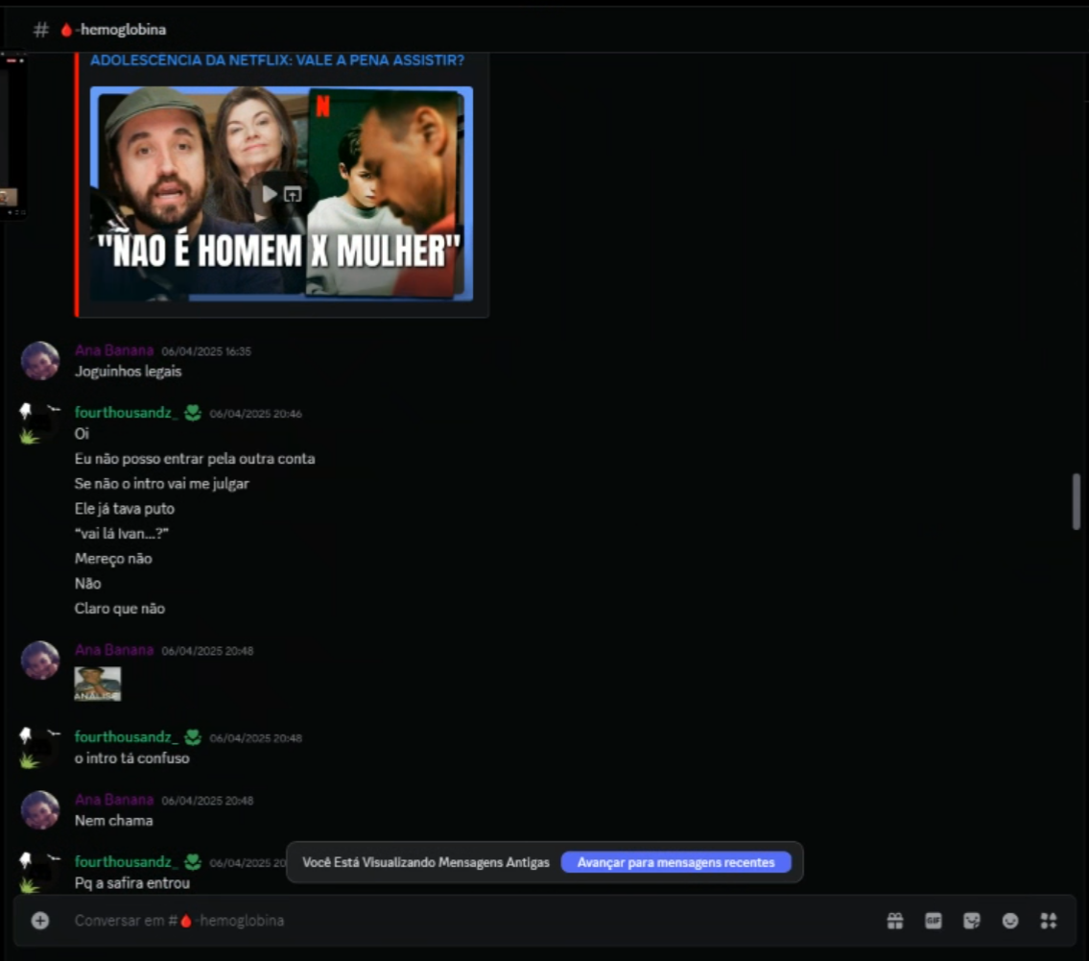
Task: Click the chat scrollbar thumb
Action: [1076, 502]
